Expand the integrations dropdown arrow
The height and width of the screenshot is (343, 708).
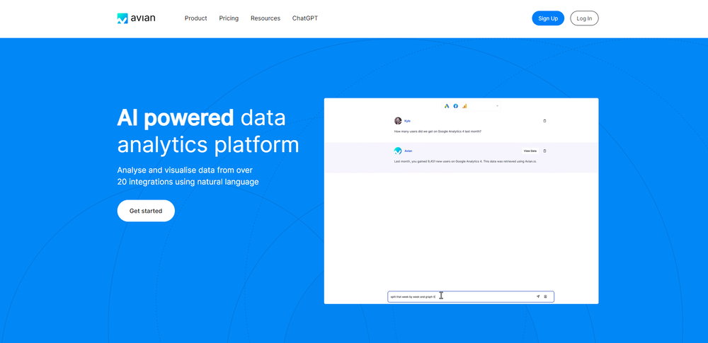click(497, 106)
